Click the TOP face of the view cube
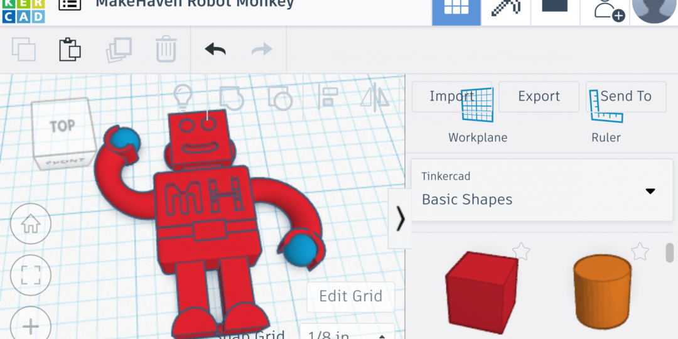This screenshot has width=678, height=339. pyautogui.click(x=63, y=126)
